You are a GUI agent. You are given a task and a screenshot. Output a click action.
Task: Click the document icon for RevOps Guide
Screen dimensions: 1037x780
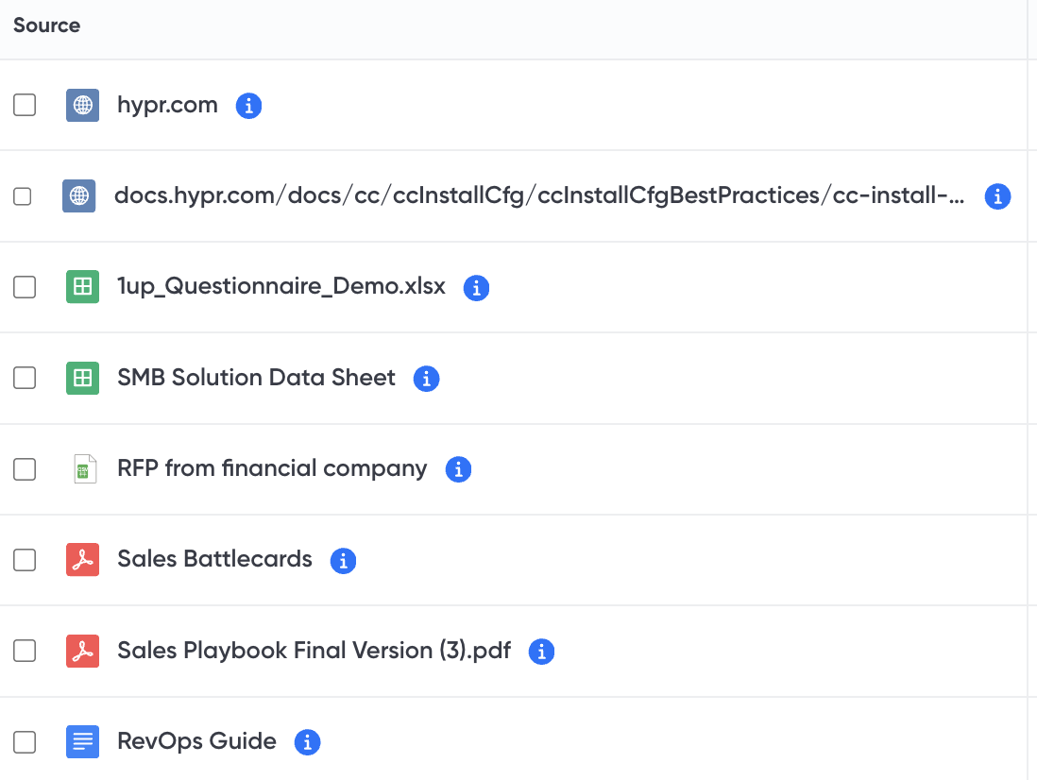(83, 741)
